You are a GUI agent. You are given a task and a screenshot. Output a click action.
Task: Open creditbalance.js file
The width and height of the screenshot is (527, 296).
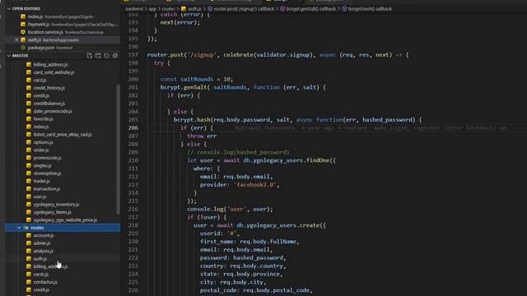click(x=49, y=104)
